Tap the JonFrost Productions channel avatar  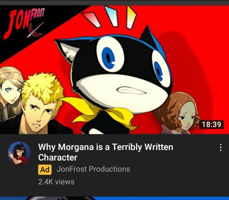(19, 153)
